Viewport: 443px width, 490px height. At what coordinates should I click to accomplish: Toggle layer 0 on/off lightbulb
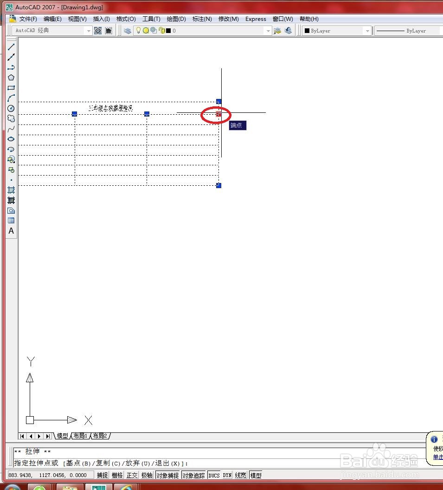138,30
